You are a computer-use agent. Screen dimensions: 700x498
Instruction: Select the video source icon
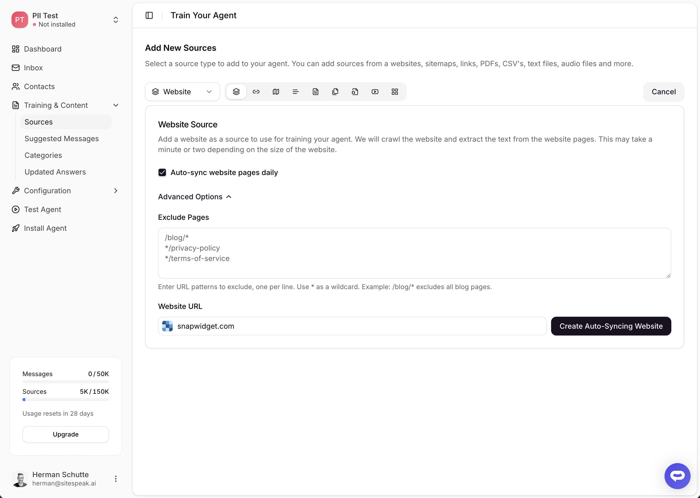pyautogui.click(x=375, y=92)
